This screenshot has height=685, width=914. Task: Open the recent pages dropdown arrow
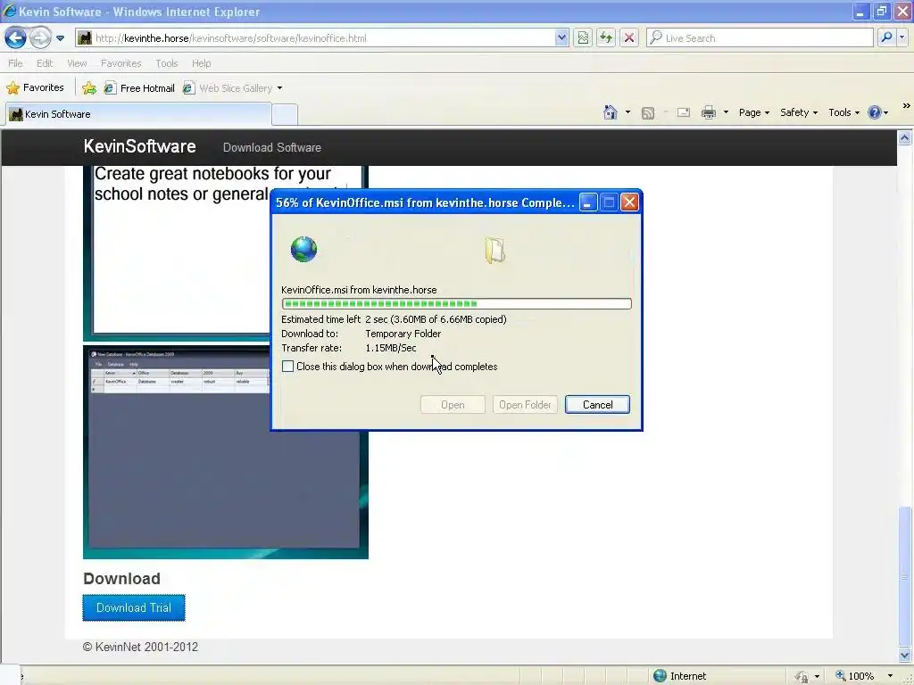pyautogui.click(x=60, y=38)
